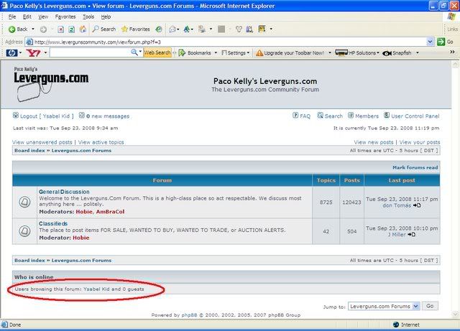Open the HP logo dropdown arrow
Screen dimensions: 460x331
coord(20,53)
